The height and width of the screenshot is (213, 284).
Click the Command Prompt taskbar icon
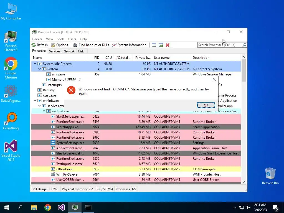[88, 207]
